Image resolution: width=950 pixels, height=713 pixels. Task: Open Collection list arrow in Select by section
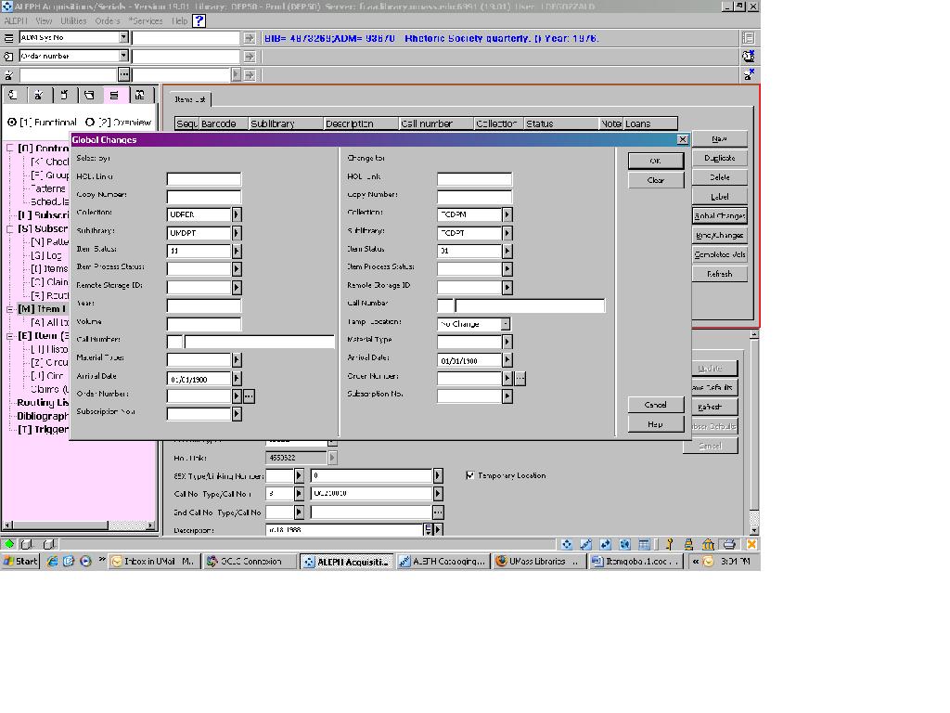tap(237, 214)
